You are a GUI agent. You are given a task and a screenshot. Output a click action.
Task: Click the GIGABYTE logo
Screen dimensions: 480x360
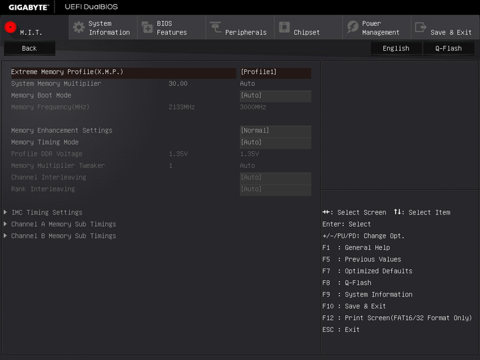tap(28, 7)
